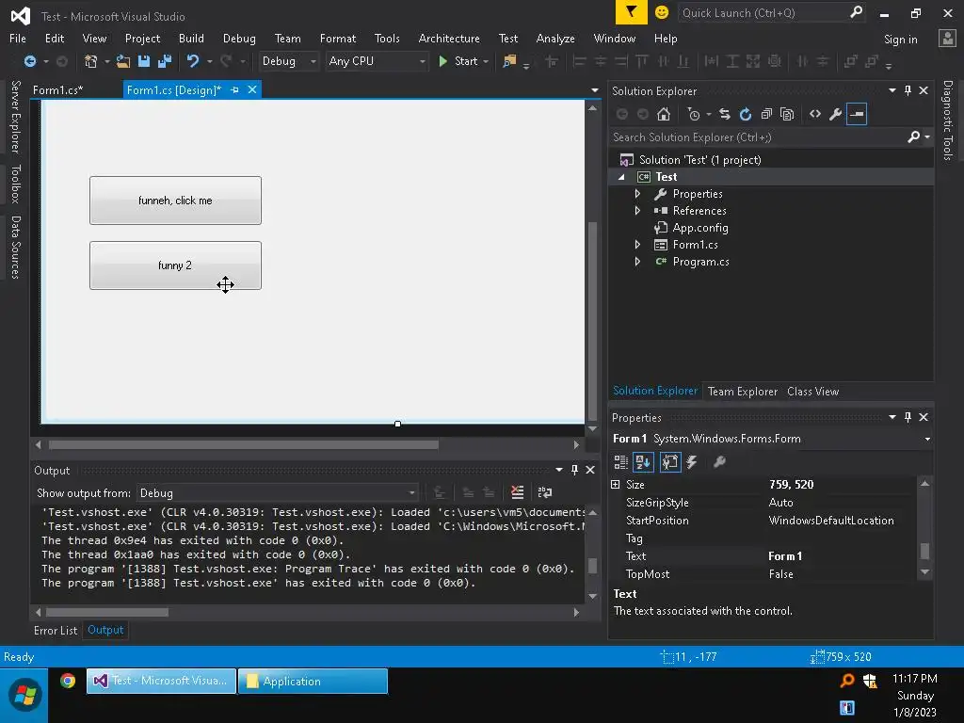
Task: Expand the Program.cs node
Action: (x=637, y=262)
